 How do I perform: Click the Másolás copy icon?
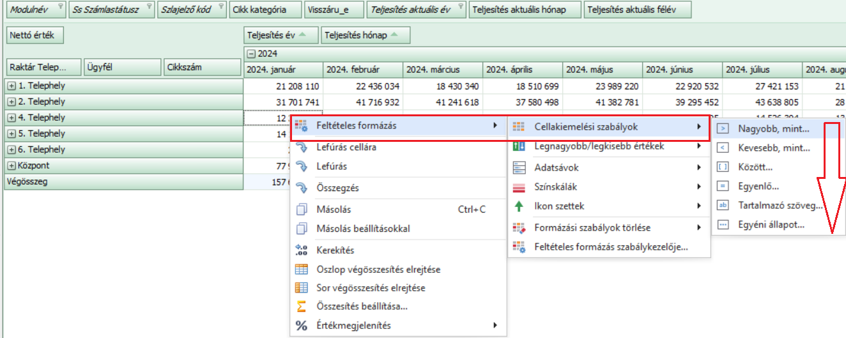[302, 210]
